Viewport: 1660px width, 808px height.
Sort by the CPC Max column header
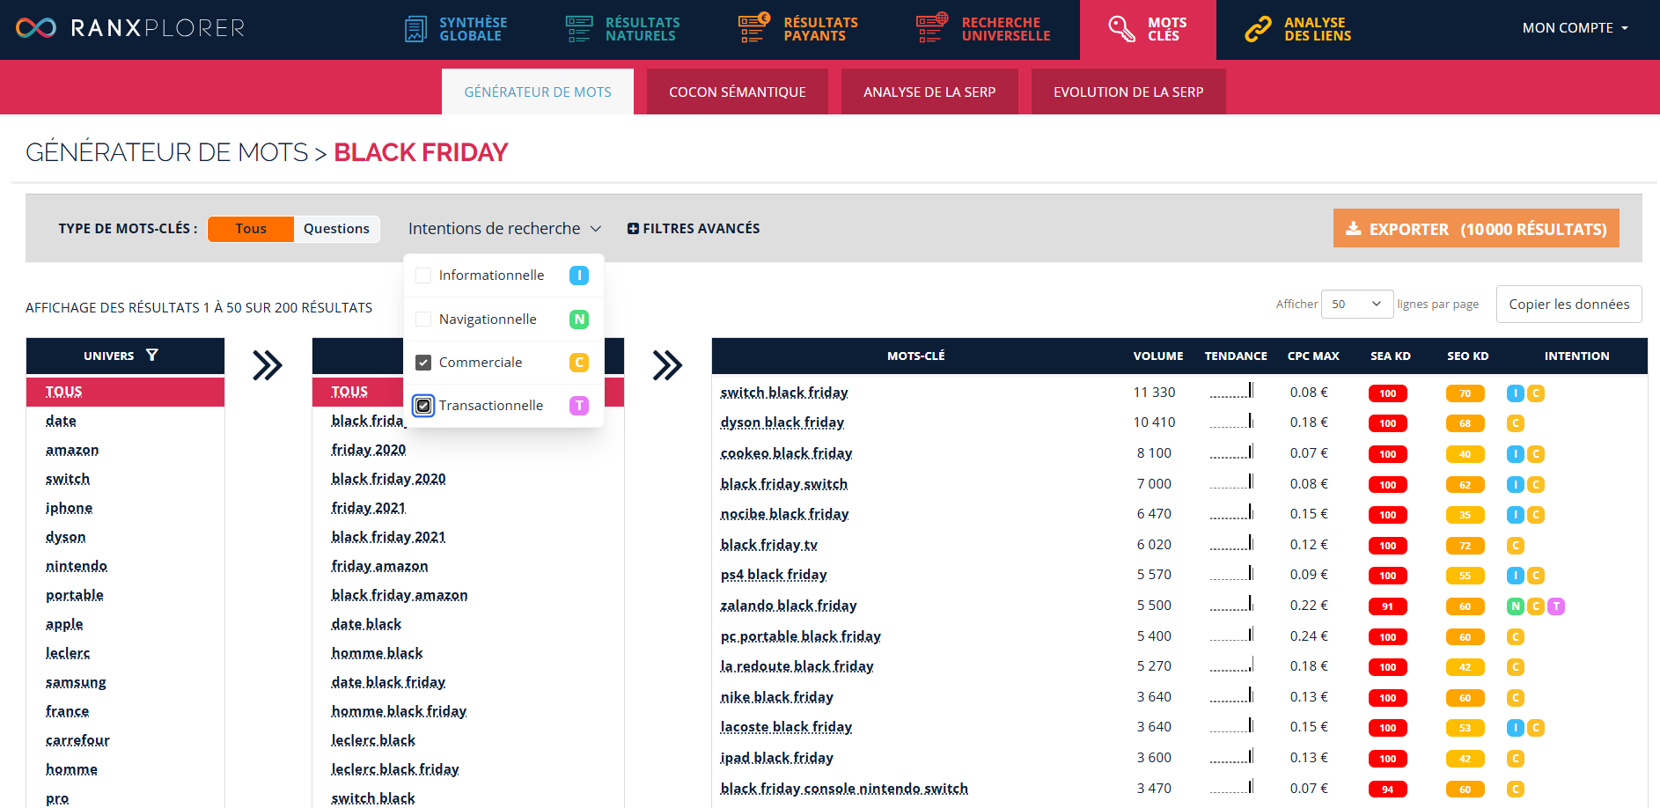1313,356
